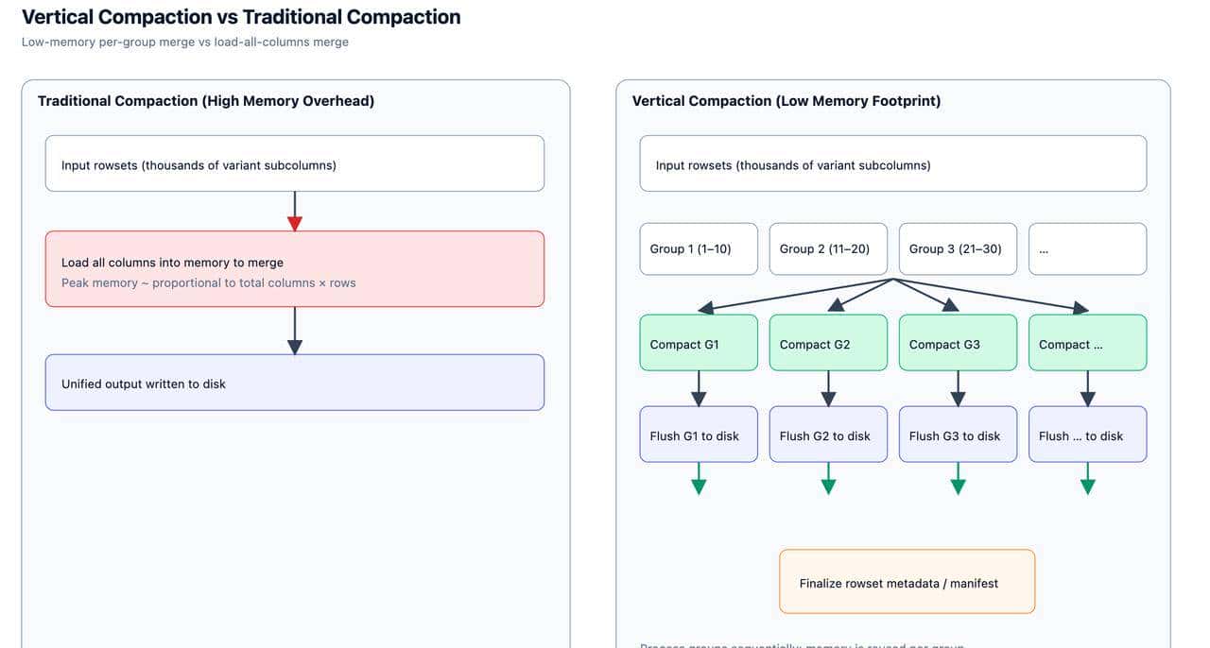This screenshot has height=648, width=1210.
Task: Click the Group 2 (11–20) box
Action: click(828, 248)
